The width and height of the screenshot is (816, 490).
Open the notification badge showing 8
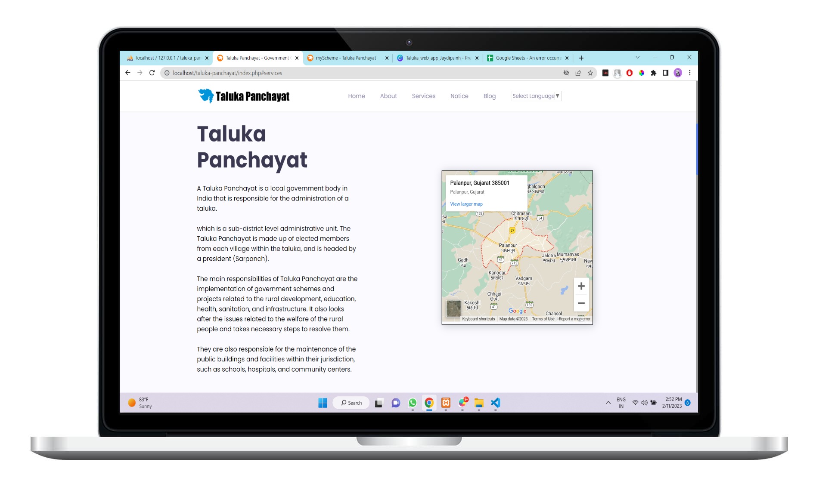point(688,403)
